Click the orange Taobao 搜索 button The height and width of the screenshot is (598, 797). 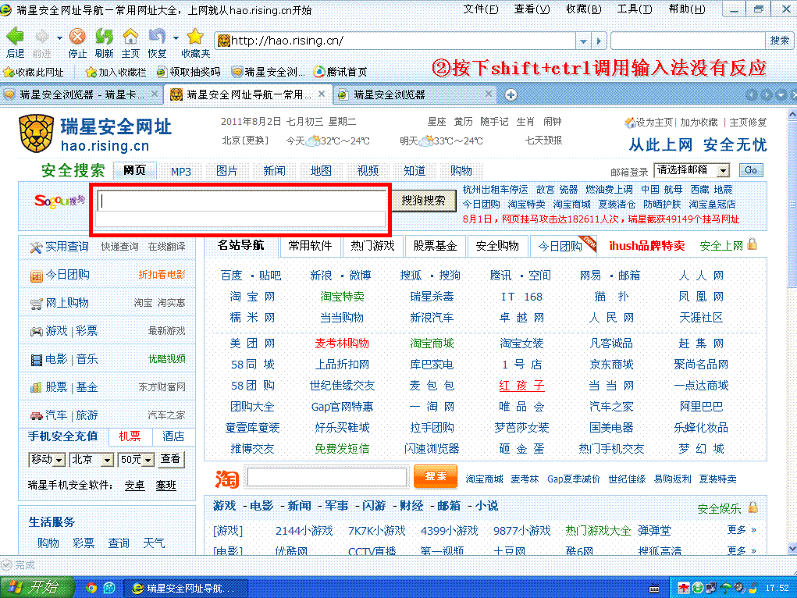point(436,476)
